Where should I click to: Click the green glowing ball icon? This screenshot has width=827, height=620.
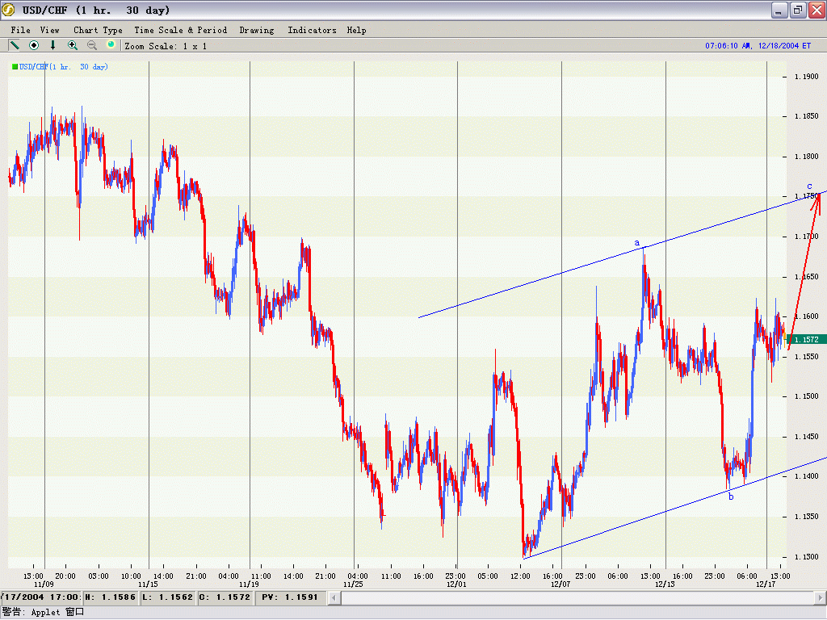tap(111, 44)
